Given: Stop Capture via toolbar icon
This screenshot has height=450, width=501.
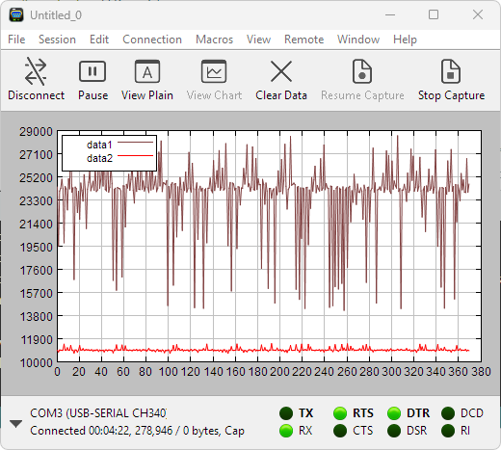Looking at the screenshot, I should point(451,71).
